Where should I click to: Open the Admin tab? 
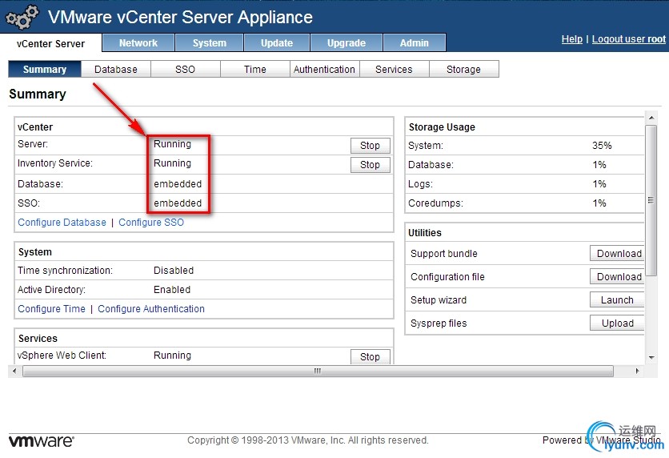pyautogui.click(x=414, y=42)
